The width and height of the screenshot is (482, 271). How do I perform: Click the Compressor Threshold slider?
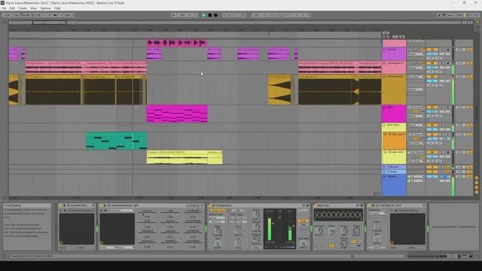tap(270, 229)
